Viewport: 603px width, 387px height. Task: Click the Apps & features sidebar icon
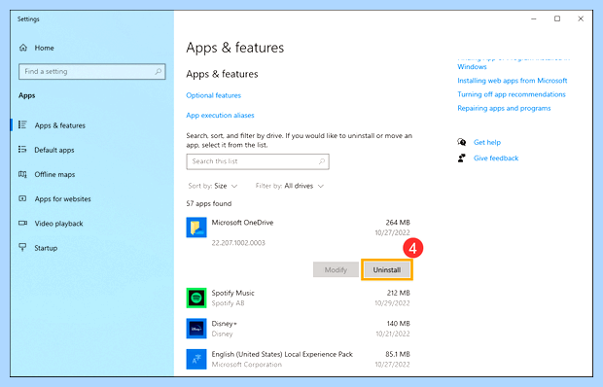tap(22, 124)
